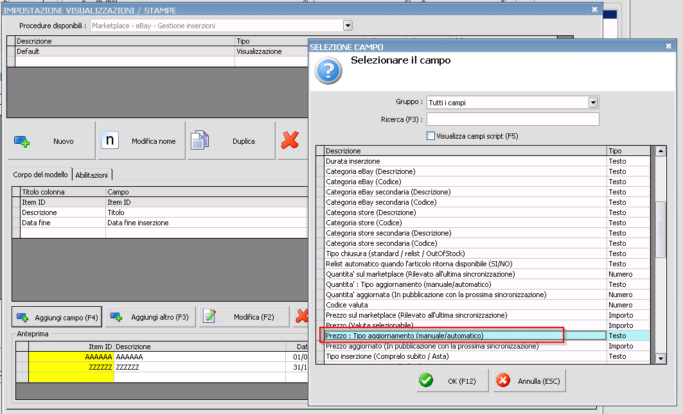Click red X icon right of Modifica (F2)
This screenshot has height=414, width=683.
(302, 316)
